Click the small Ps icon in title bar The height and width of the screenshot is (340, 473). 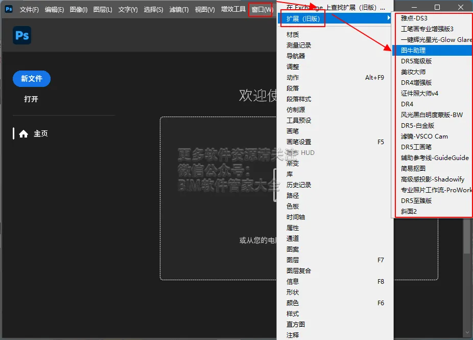(9, 9)
